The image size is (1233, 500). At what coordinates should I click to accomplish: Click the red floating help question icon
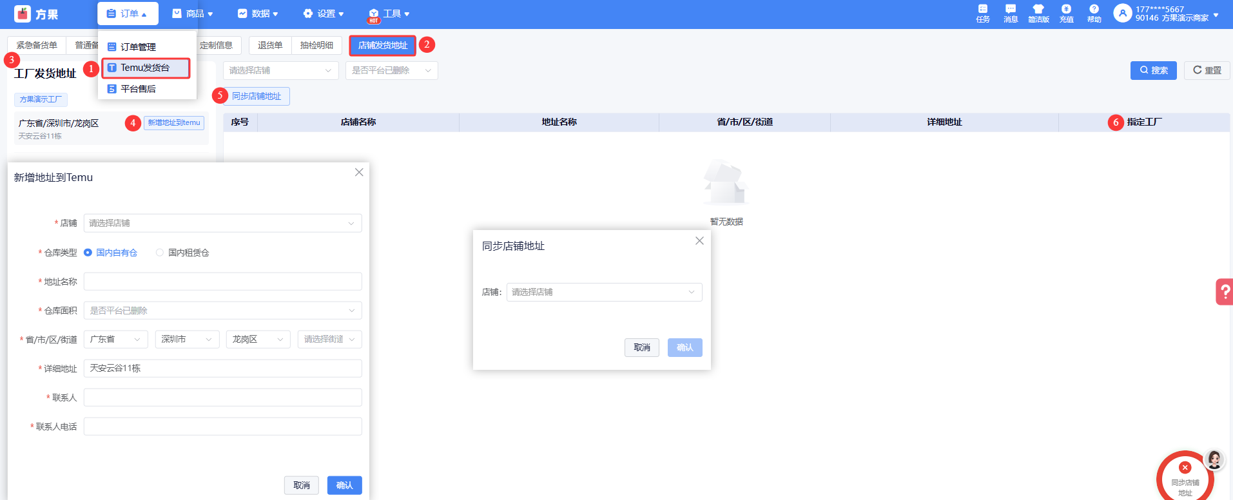[x=1225, y=292]
